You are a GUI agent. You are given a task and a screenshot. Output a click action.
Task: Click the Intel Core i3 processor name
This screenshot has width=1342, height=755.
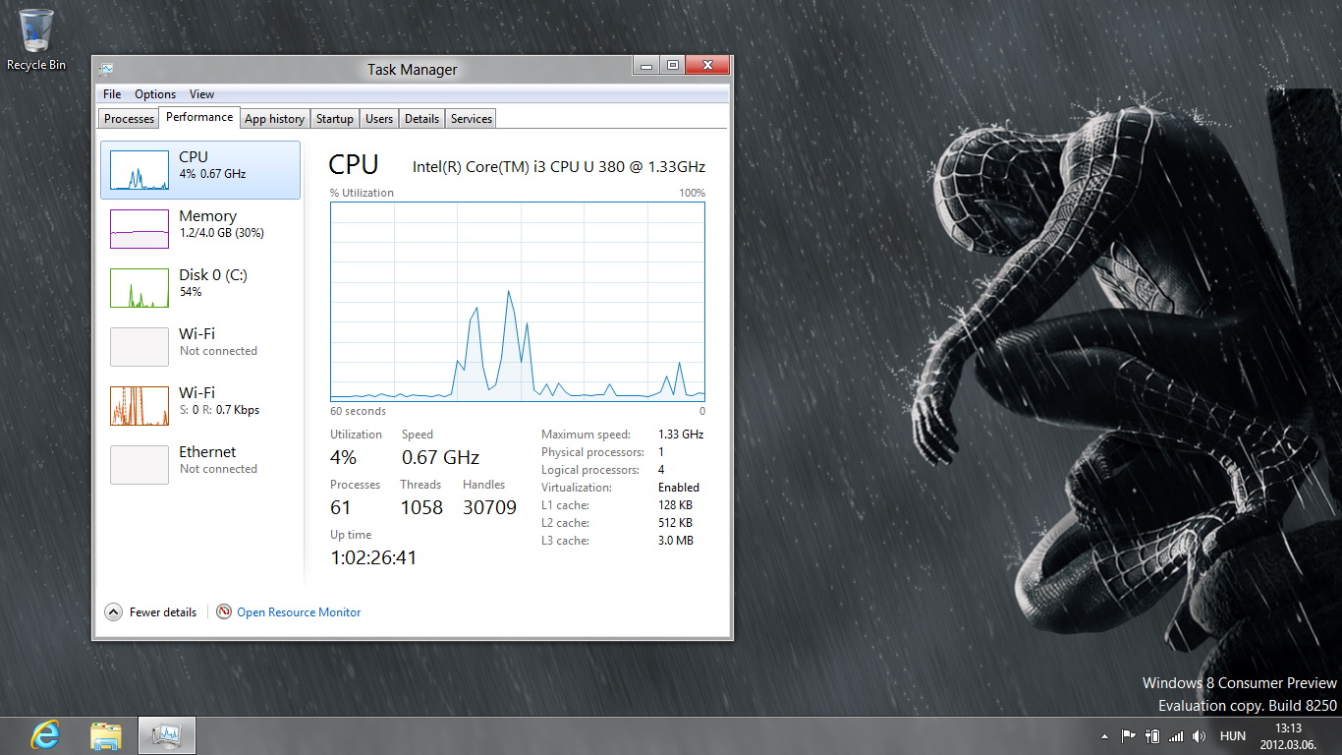point(558,167)
